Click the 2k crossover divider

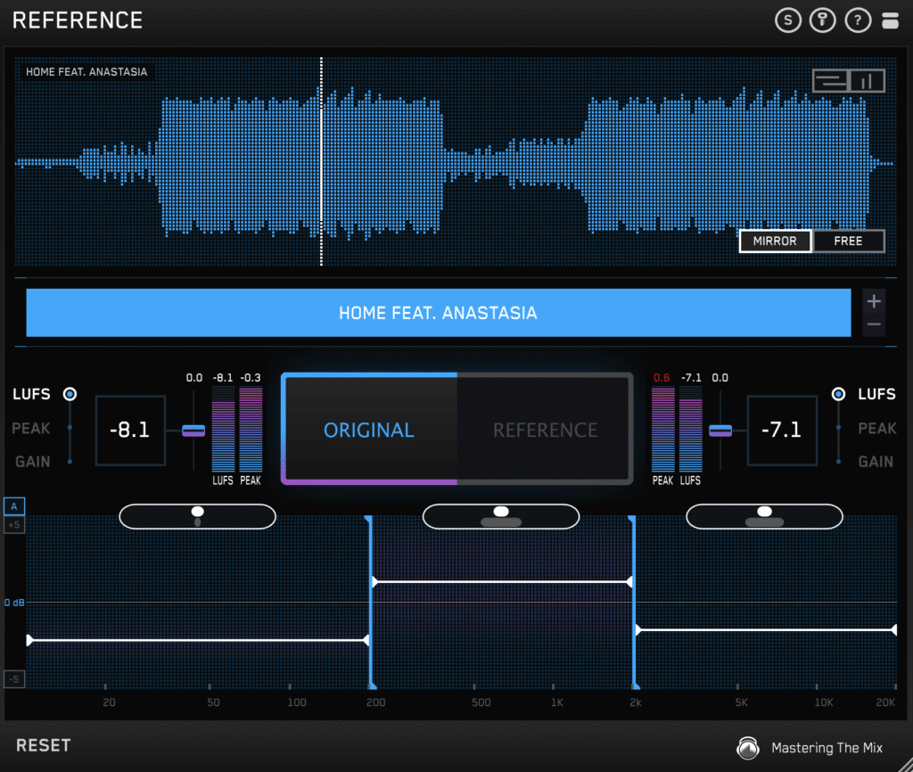pyautogui.click(x=634, y=602)
